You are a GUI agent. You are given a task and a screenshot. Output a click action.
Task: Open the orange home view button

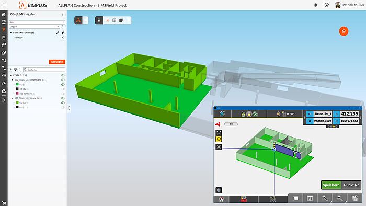click(344, 31)
